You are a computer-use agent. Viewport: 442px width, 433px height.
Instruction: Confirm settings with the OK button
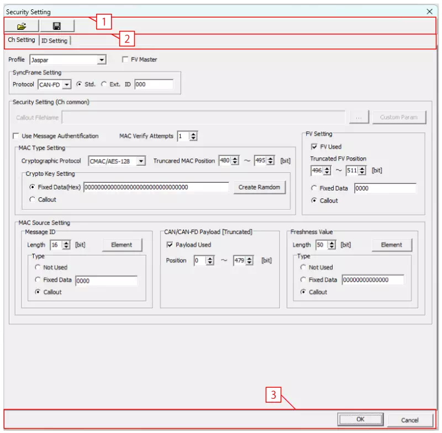pos(360,419)
